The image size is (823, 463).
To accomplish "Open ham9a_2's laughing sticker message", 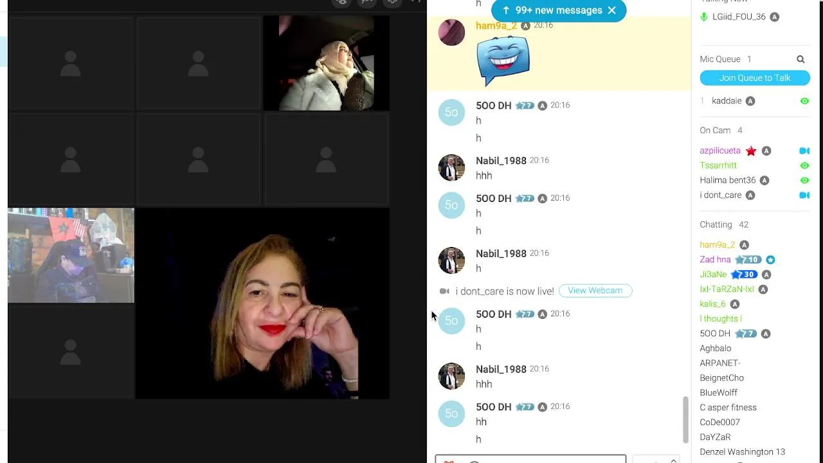I will [503, 60].
